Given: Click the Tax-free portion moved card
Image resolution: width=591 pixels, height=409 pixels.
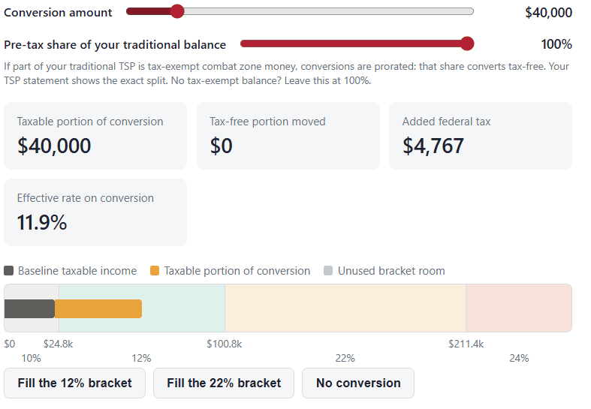Looking at the screenshot, I should [288, 136].
